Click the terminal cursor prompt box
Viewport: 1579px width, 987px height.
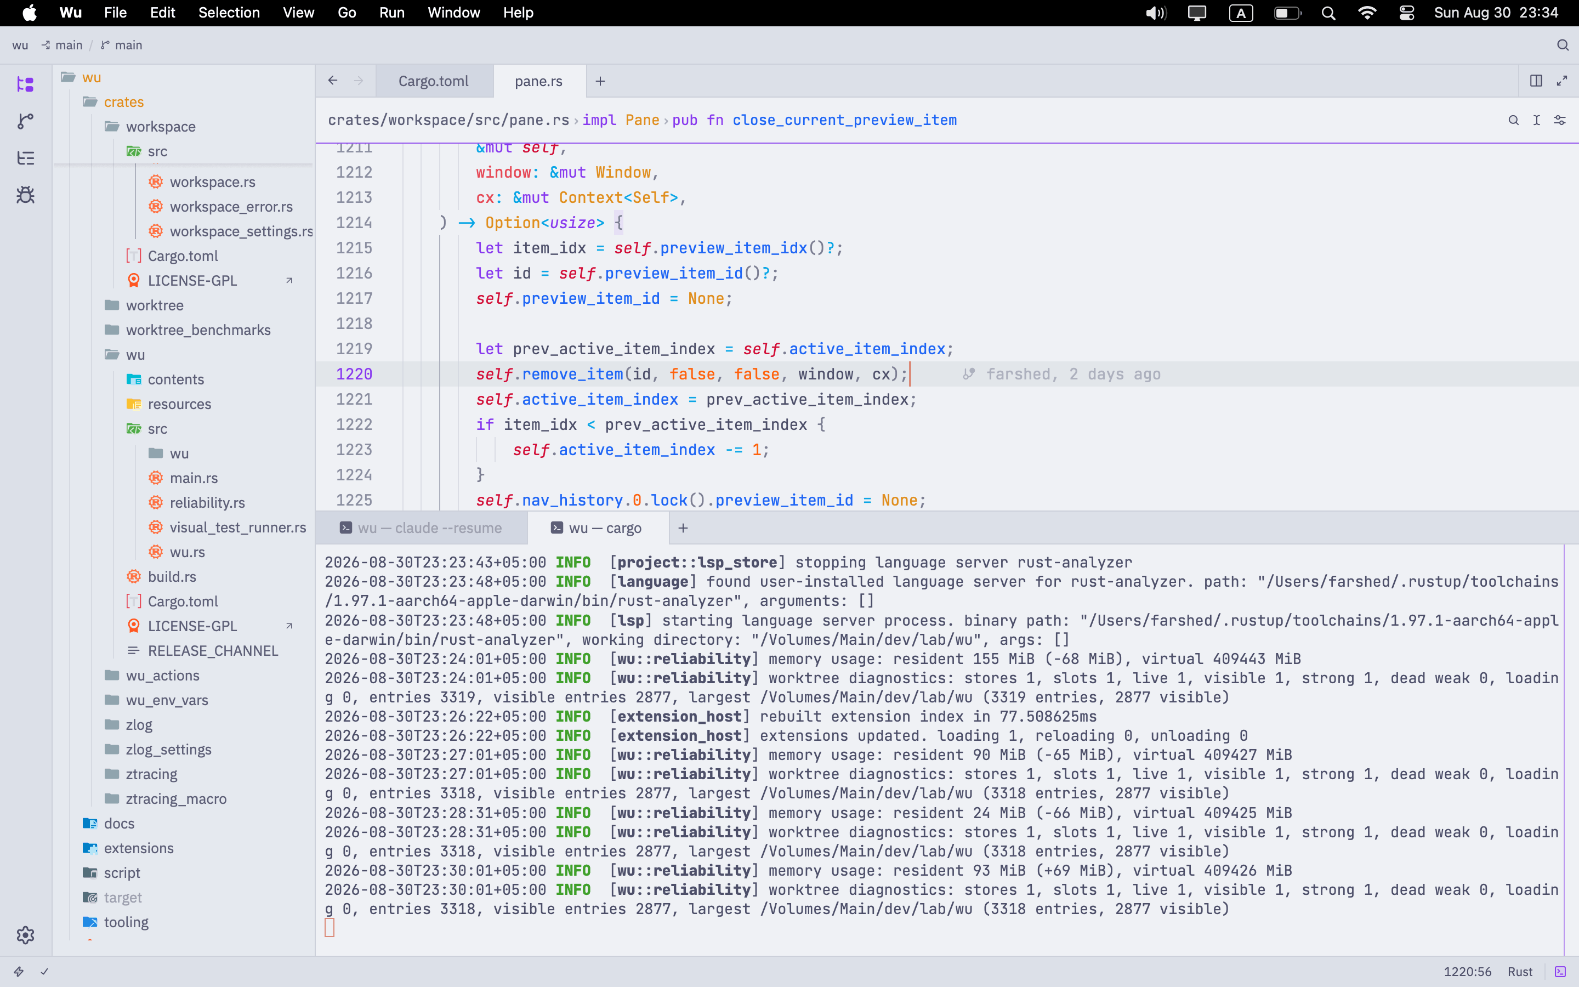tap(330, 928)
